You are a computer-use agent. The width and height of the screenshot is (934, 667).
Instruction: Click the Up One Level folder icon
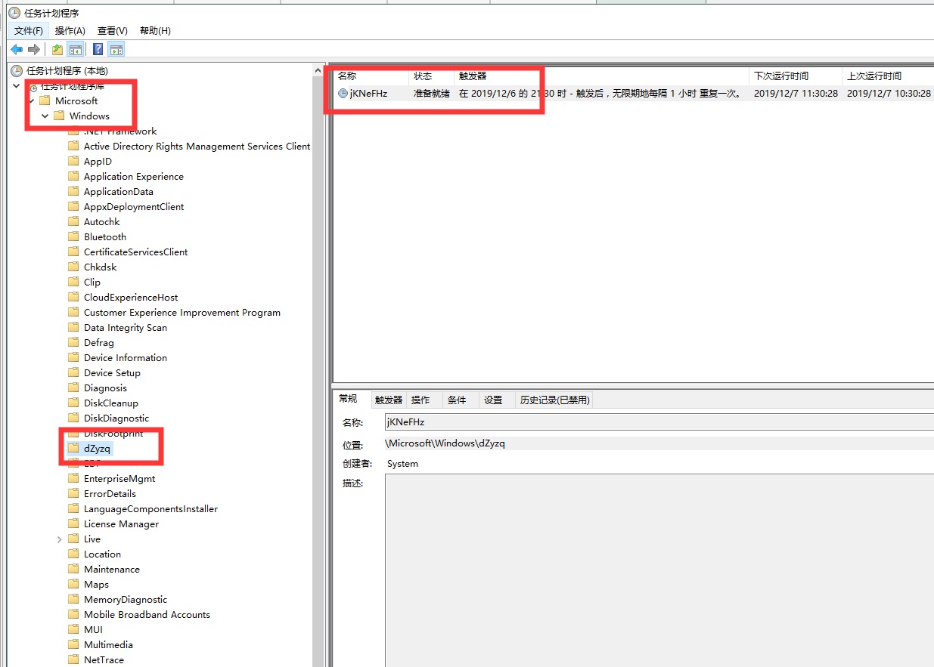(x=57, y=50)
